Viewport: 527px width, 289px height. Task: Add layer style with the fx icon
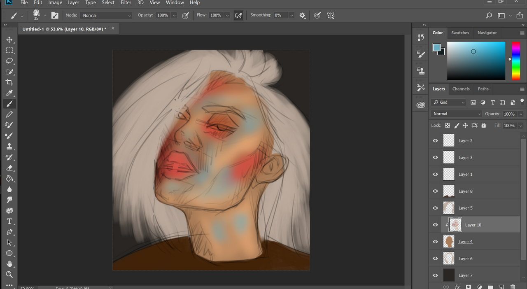457,287
